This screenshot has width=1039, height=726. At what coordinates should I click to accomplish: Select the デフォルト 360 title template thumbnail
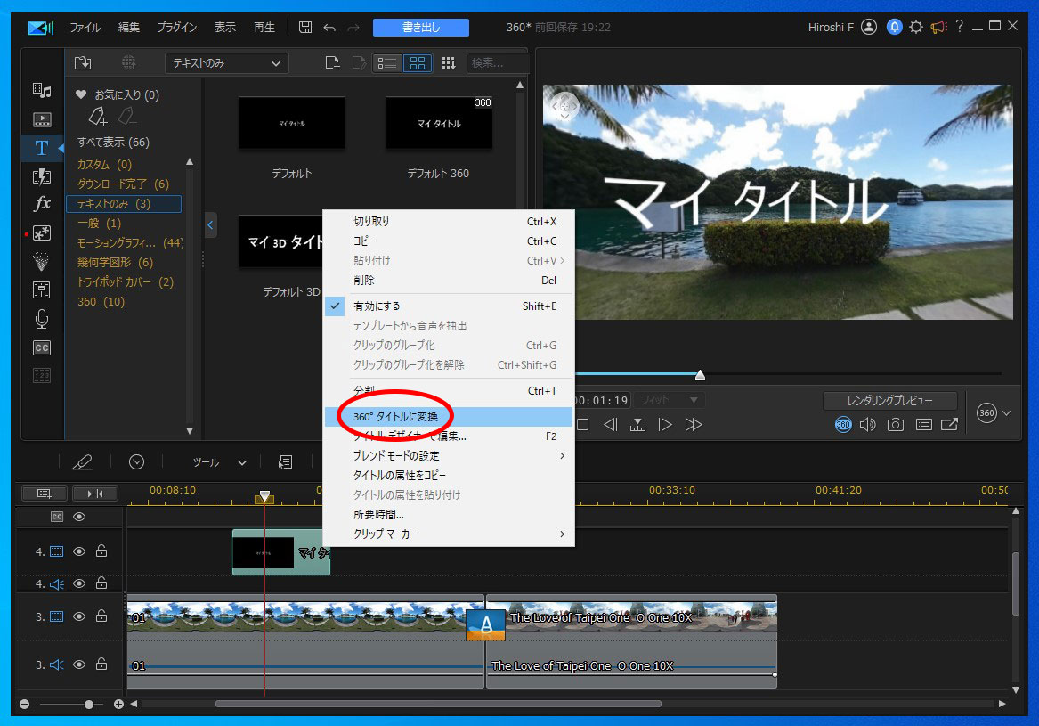click(438, 124)
